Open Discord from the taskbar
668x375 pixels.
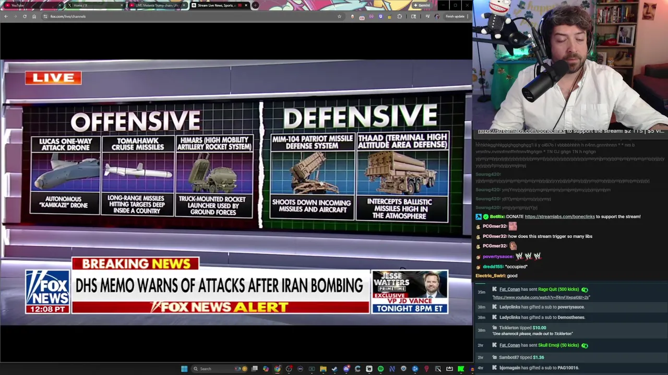tap(347, 369)
